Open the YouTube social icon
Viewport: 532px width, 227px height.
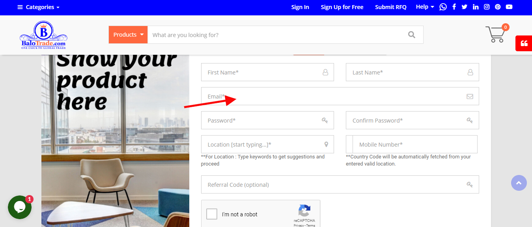(x=509, y=7)
